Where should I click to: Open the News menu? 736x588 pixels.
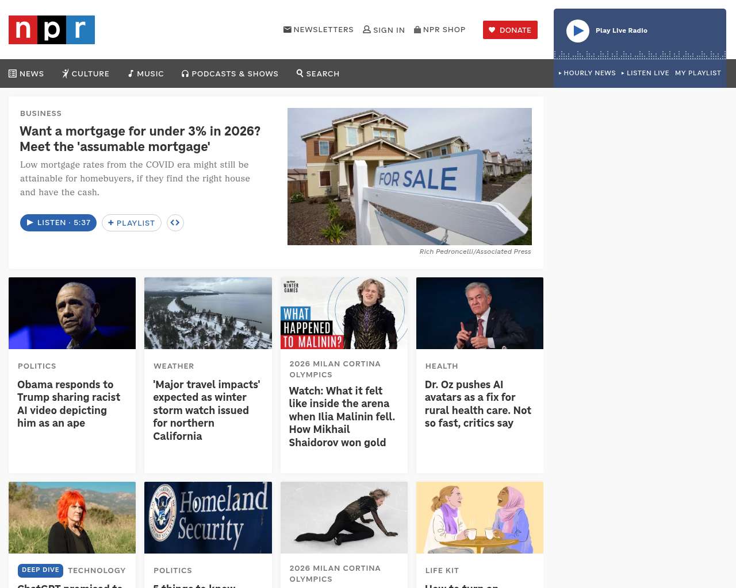(x=26, y=73)
